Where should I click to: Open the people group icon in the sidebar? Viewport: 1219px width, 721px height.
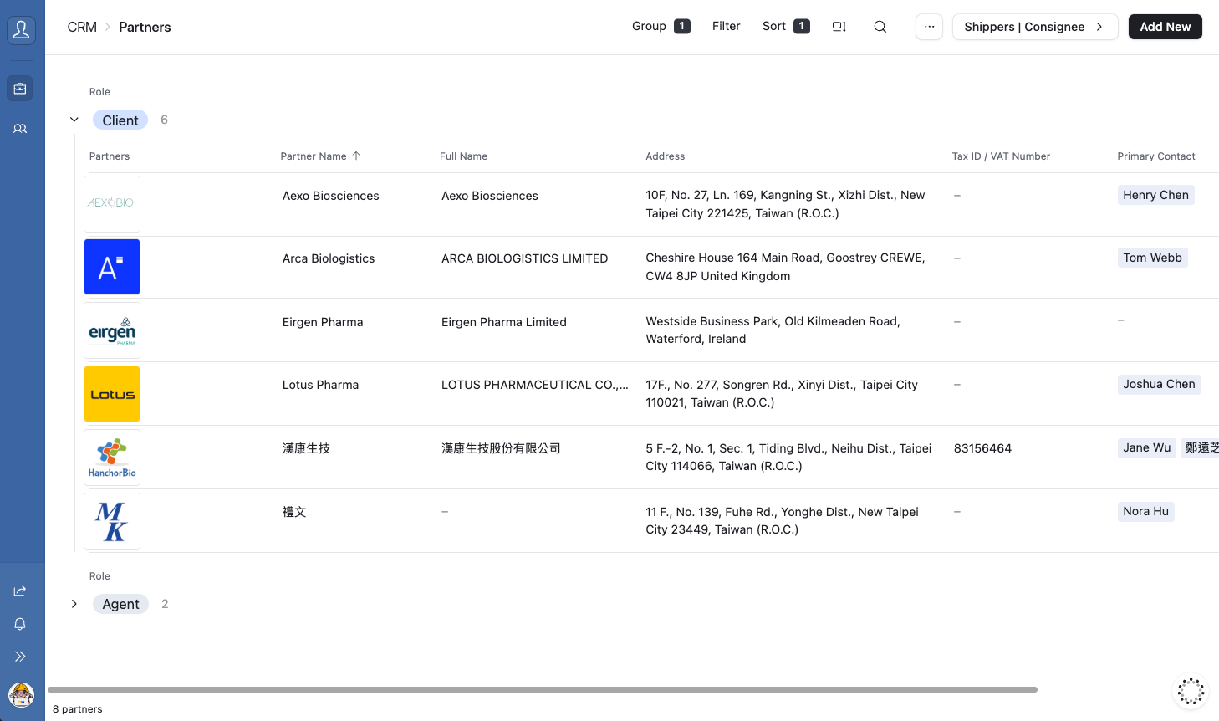20,128
